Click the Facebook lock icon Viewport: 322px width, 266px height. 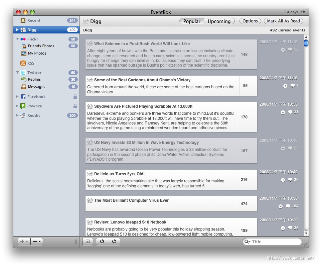click(75, 97)
